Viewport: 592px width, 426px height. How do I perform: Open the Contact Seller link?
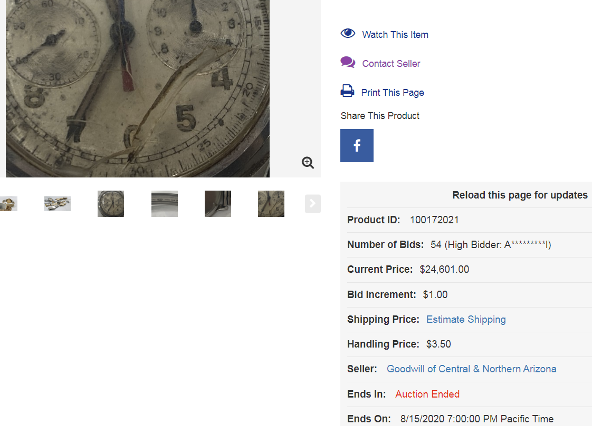click(391, 64)
